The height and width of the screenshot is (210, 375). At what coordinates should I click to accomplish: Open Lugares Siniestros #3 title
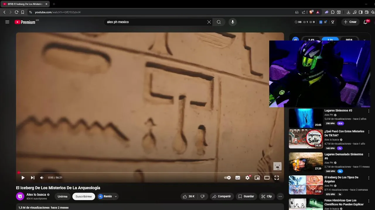point(338,111)
